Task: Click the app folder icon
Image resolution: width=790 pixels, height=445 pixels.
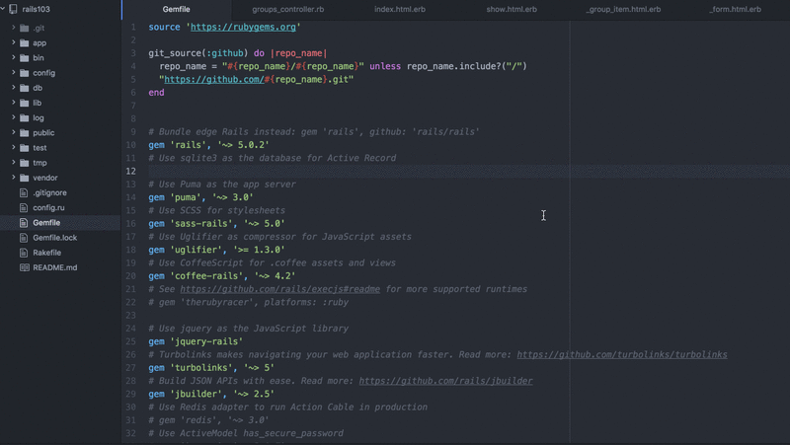Action: [24, 43]
